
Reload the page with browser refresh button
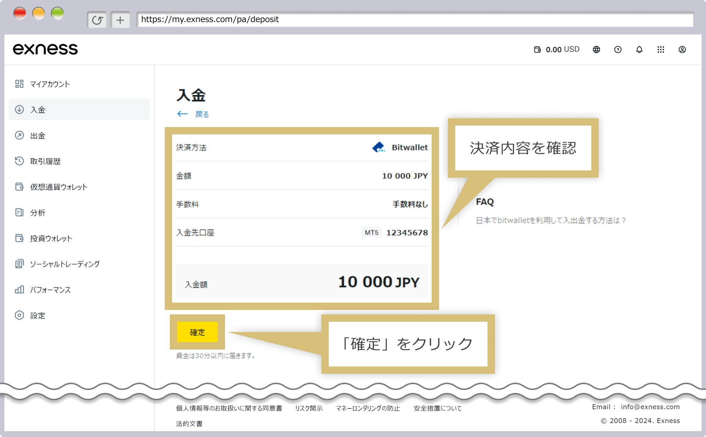(x=97, y=20)
